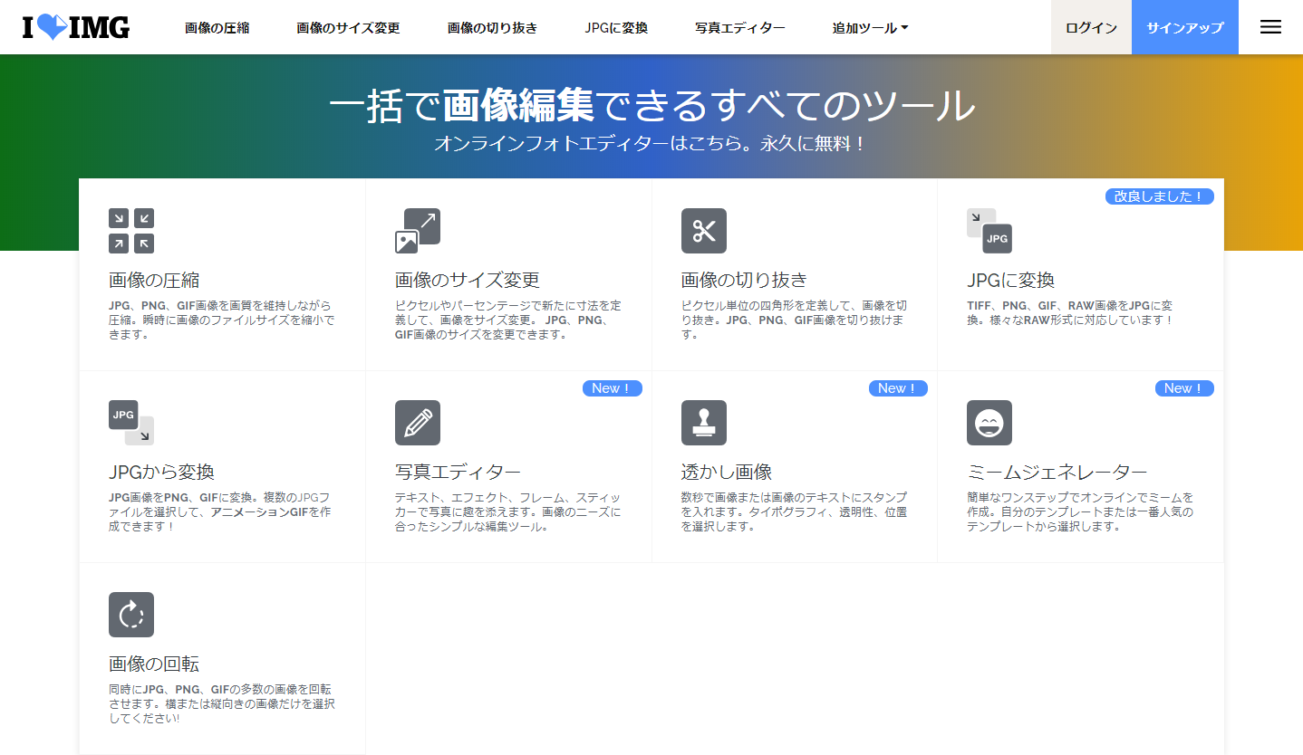Click the resize image icon
This screenshot has width=1303, height=755.
point(418,231)
